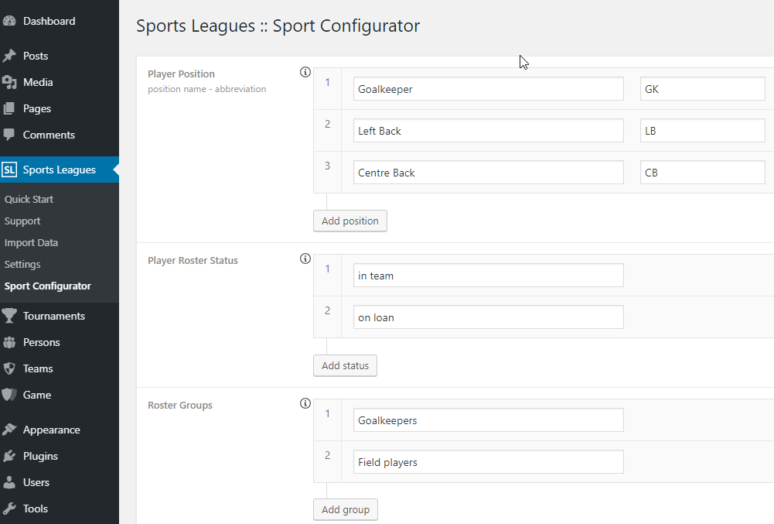The width and height of the screenshot is (774, 524).
Task: Click the Tournaments trophy icon
Action: tap(9, 316)
